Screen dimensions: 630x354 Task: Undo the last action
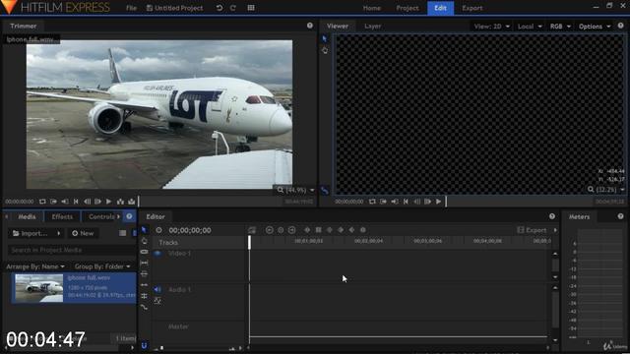click(220, 8)
